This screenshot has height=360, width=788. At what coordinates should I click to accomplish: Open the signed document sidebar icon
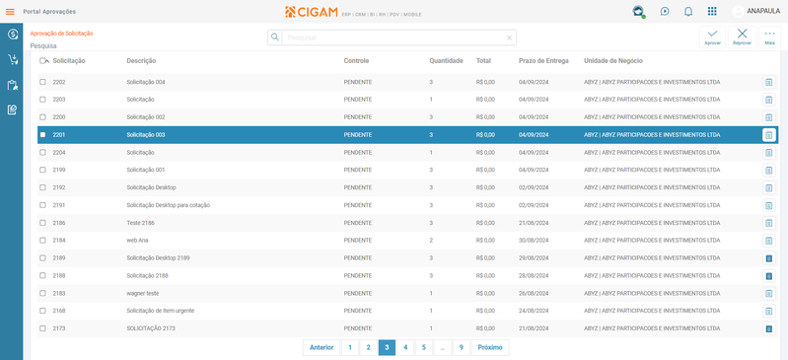click(13, 109)
